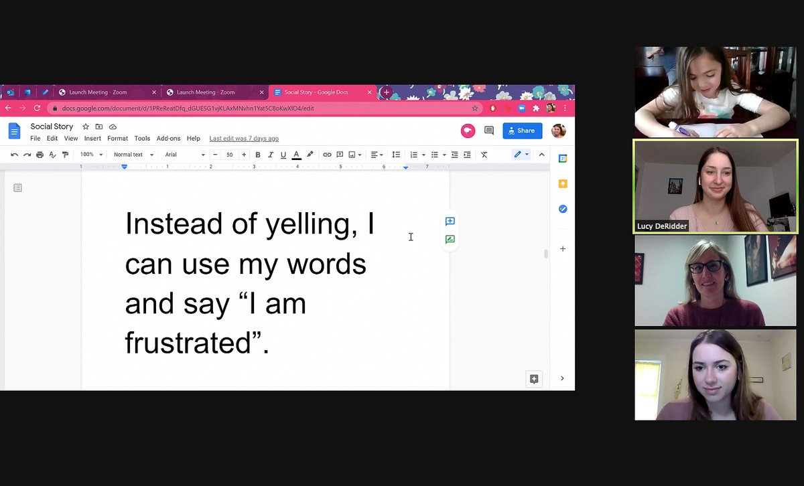The image size is (804, 486).
Task: Click the pink chat activity icon
Action: (x=468, y=131)
